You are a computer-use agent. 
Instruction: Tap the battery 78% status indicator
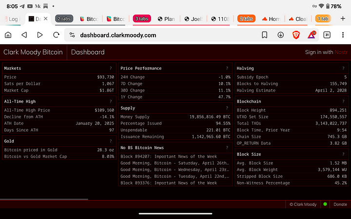click(333, 6)
